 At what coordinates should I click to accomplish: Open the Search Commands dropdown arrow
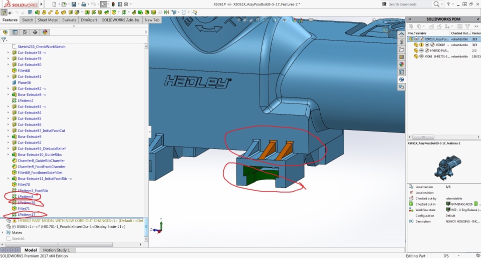coord(442,4)
